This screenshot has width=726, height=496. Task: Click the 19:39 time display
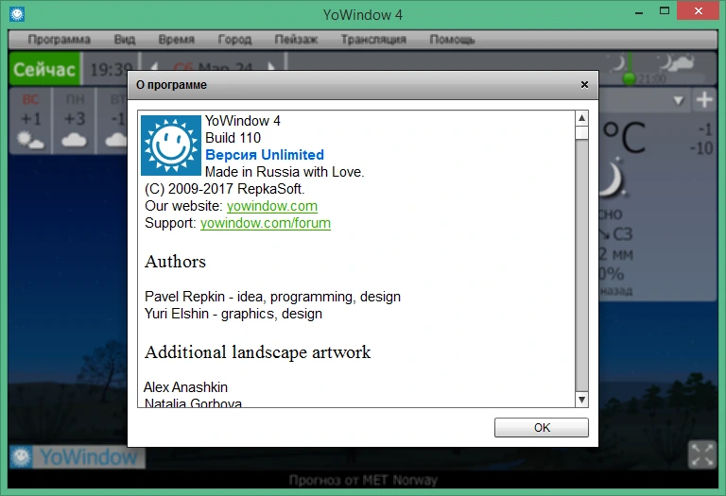(111, 69)
